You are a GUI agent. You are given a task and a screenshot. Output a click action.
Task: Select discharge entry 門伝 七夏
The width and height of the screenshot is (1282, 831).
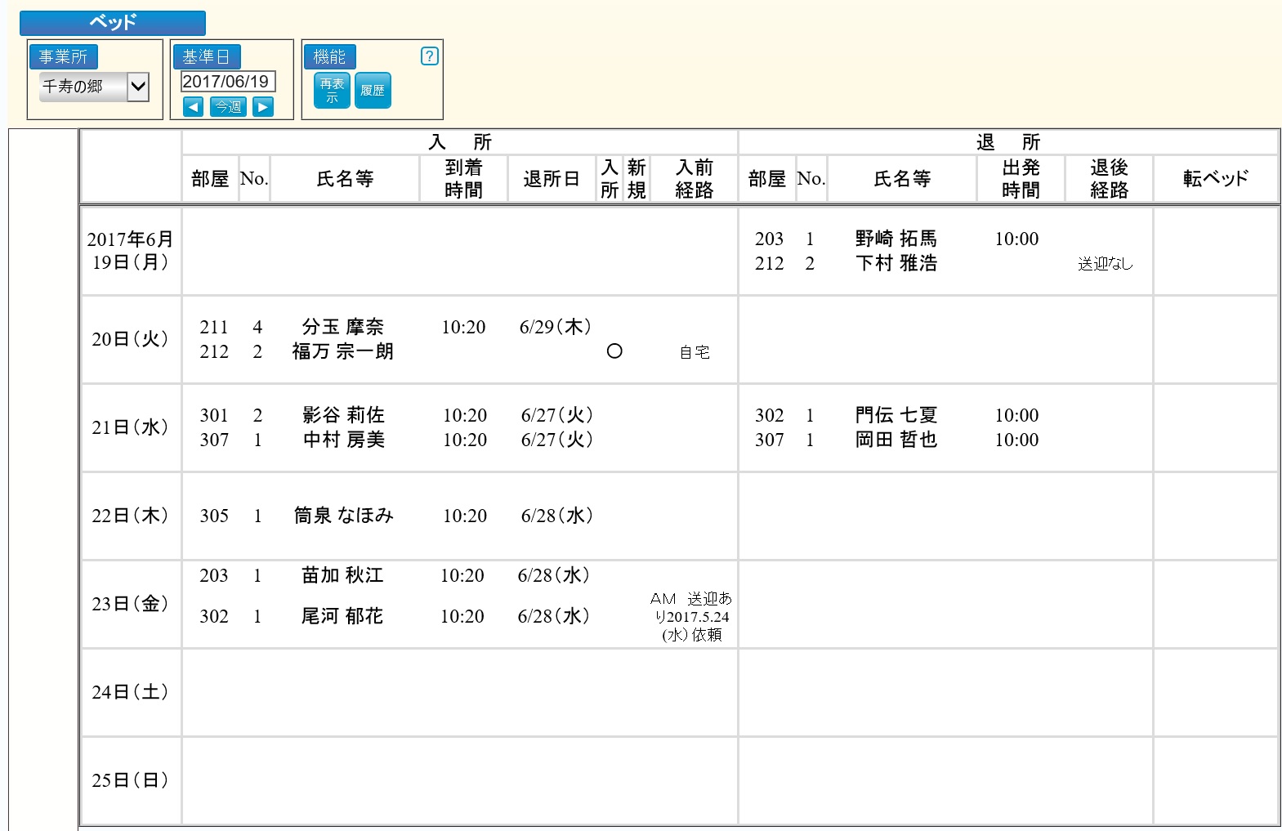(896, 415)
